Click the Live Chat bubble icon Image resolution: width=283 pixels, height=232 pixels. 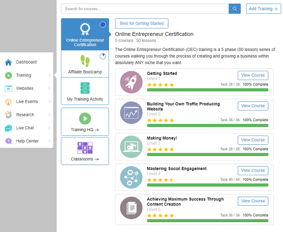(8, 128)
